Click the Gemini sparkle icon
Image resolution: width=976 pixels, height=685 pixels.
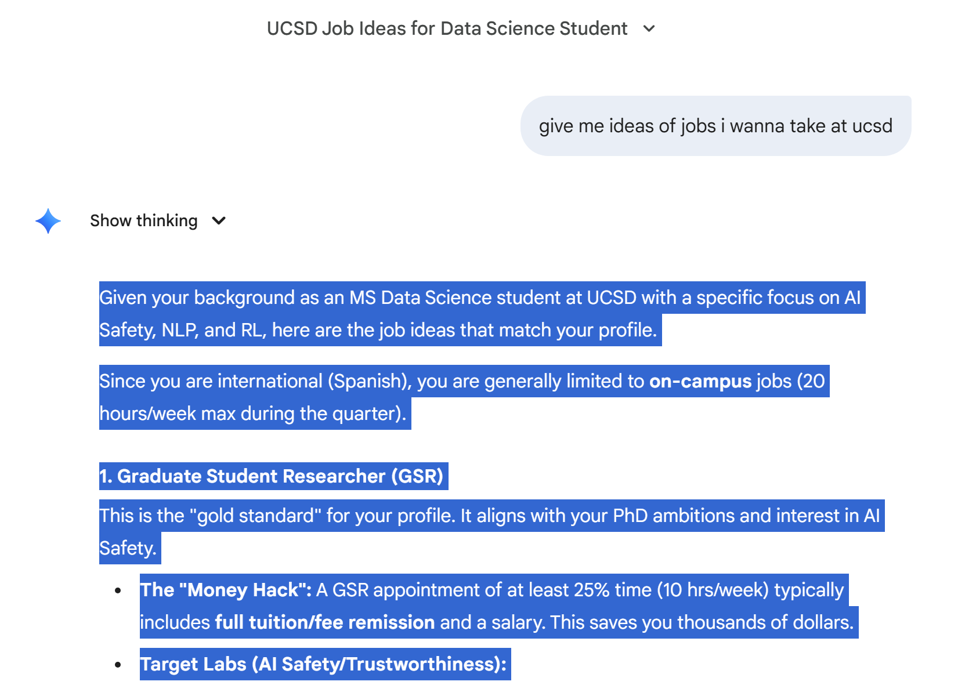click(x=48, y=221)
